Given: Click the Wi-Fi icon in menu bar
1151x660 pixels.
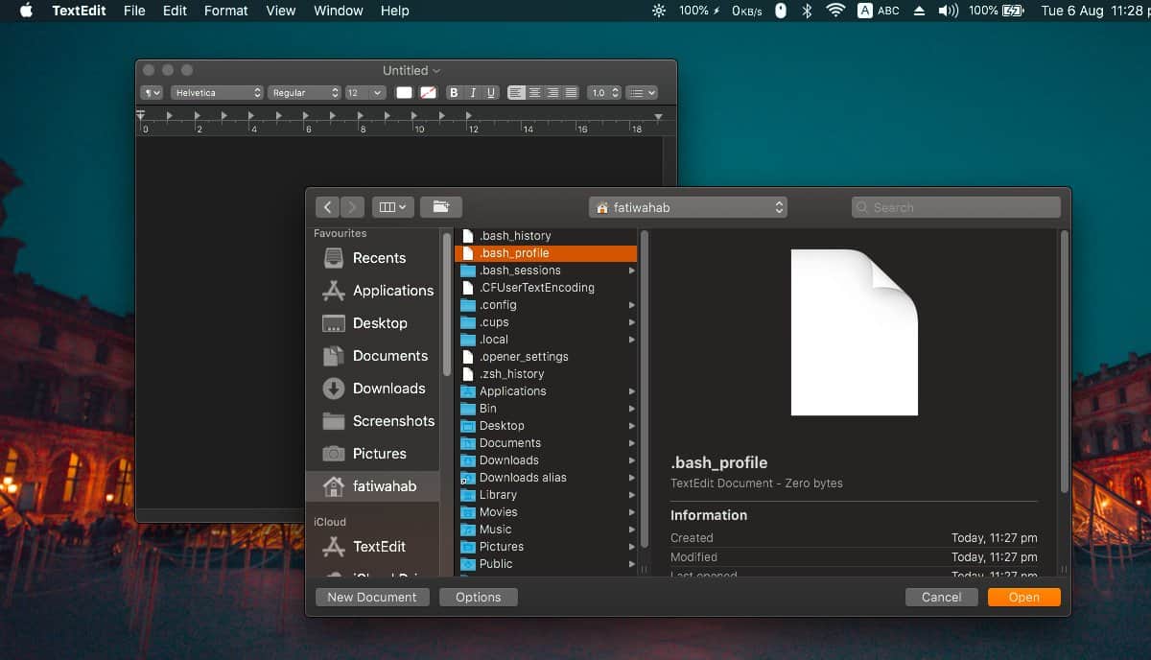Looking at the screenshot, I should [835, 11].
